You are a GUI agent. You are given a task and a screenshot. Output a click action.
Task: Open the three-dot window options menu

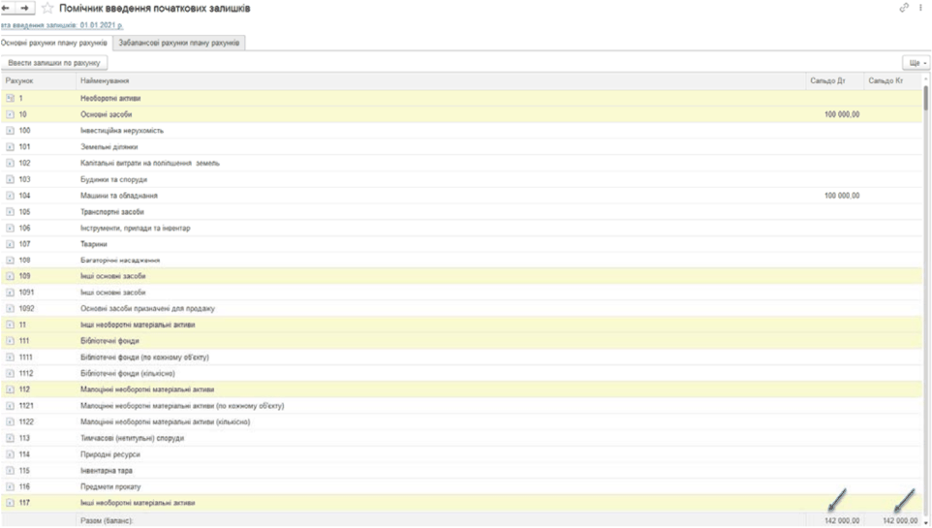920,8
